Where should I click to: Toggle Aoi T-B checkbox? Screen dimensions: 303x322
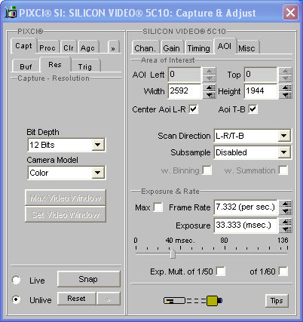click(252, 109)
